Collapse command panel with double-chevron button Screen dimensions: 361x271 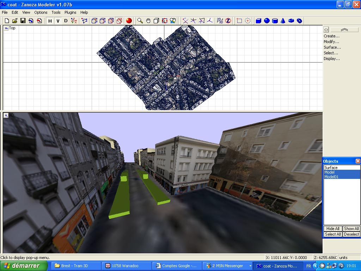[344, 30]
